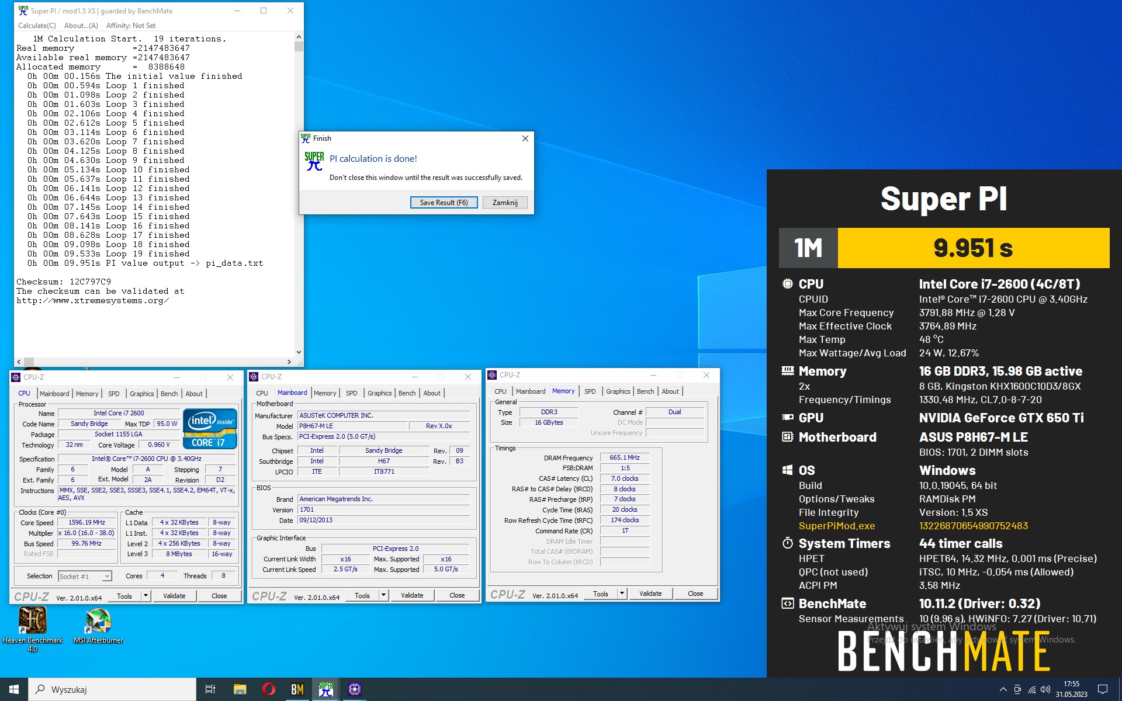
Task: Click Zamknij button in Finish dialog
Action: [505, 203]
